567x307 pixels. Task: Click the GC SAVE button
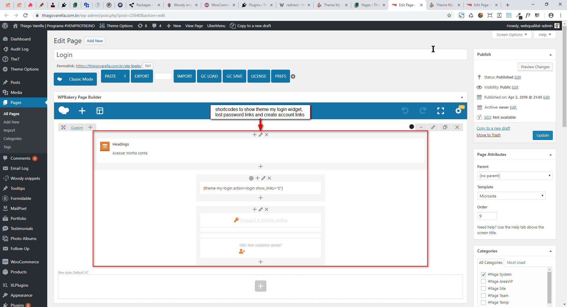pyautogui.click(x=234, y=76)
